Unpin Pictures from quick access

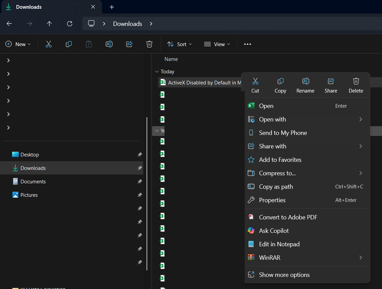[x=140, y=195]
